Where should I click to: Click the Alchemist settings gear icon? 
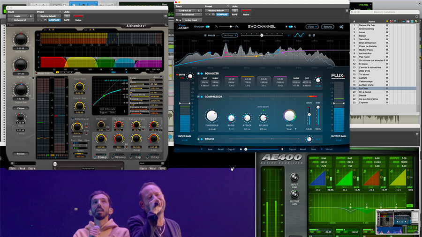coord(166,26)
